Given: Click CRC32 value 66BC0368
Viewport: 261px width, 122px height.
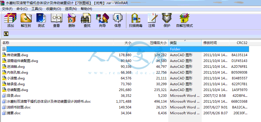Looking at the screenshot, I should 239,102.
